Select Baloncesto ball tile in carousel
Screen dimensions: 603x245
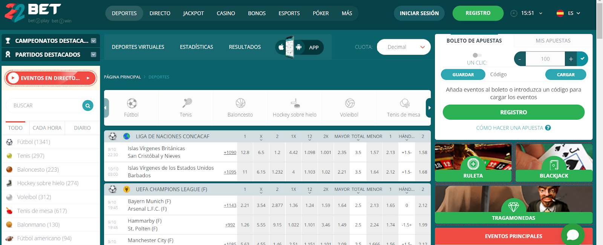pos(240,108)
